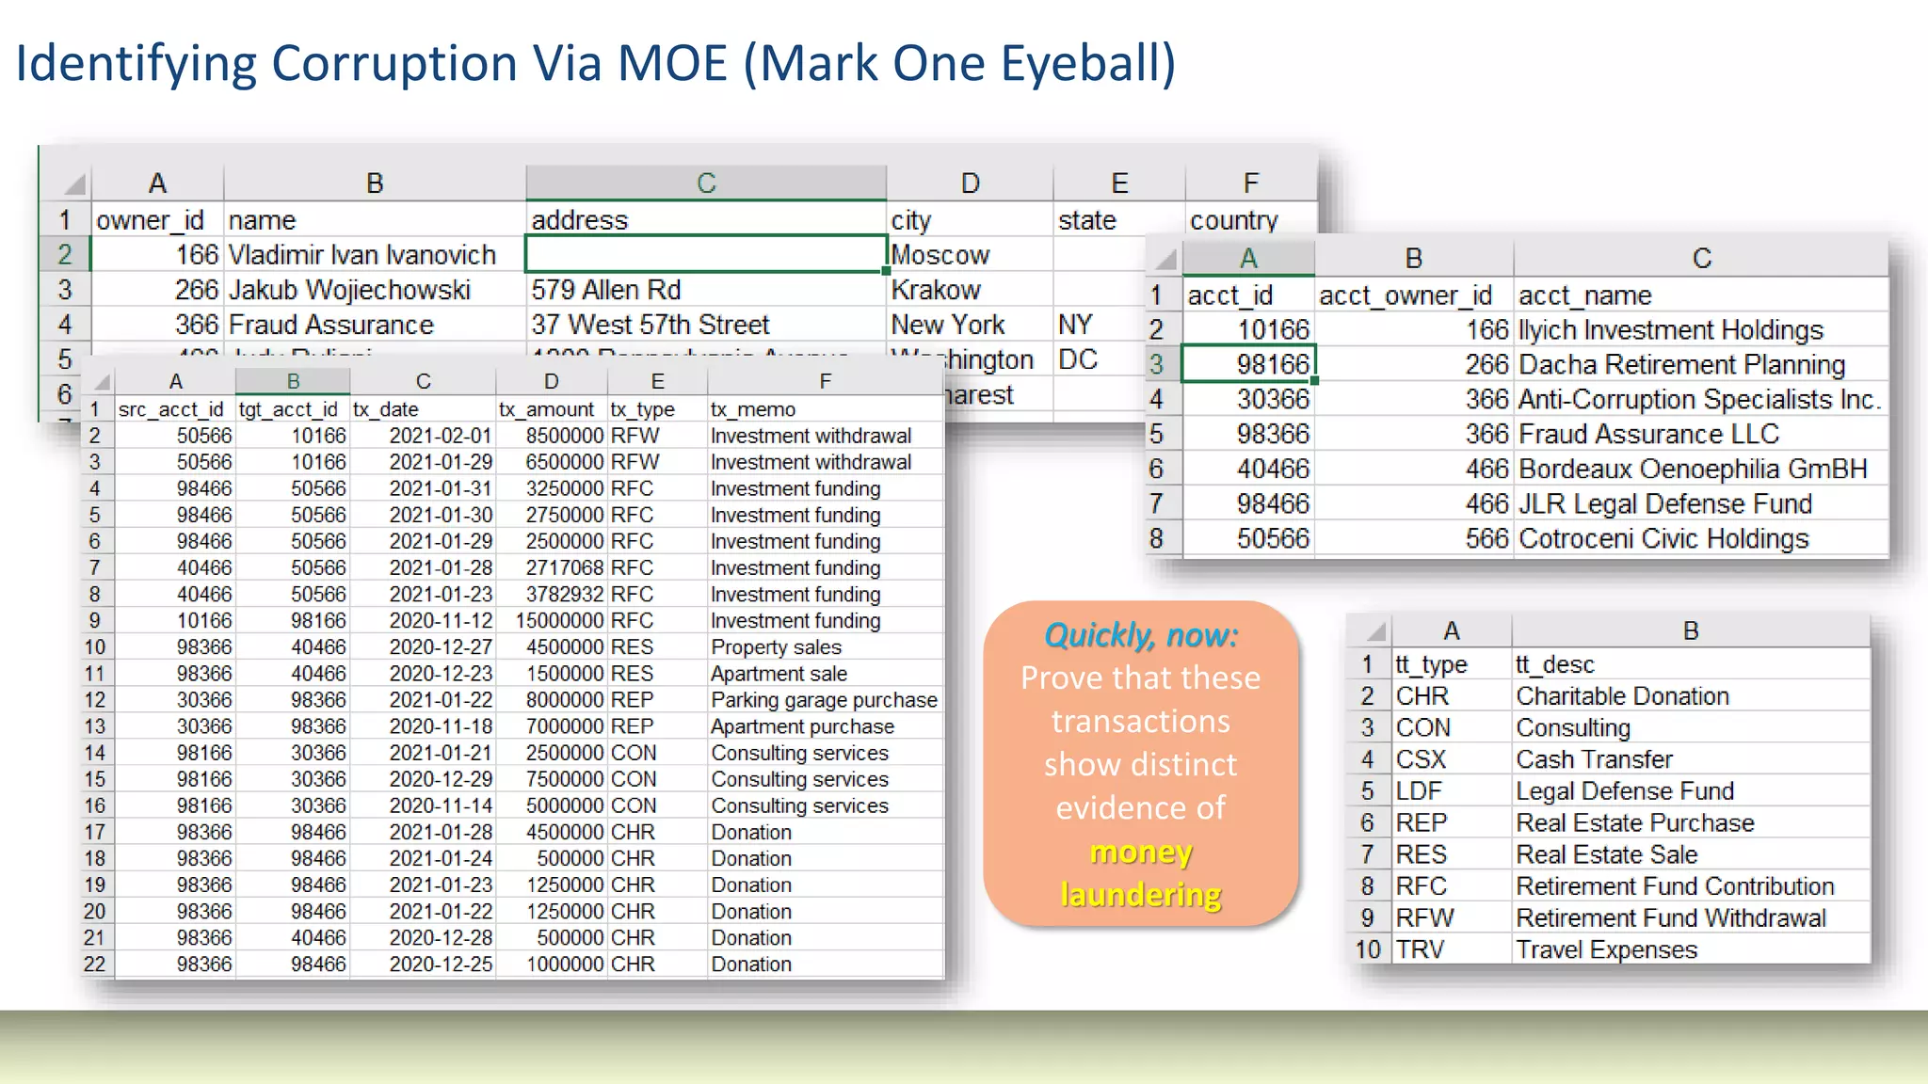This screenshot has width=1928, height=1084.
Task: Select column B header in transactions sheet
Action: click(x=293, y=381)
